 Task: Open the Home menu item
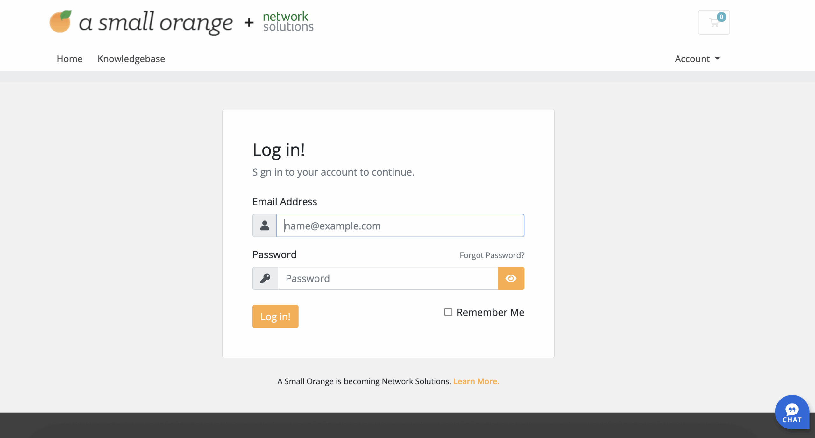point(69,59)
